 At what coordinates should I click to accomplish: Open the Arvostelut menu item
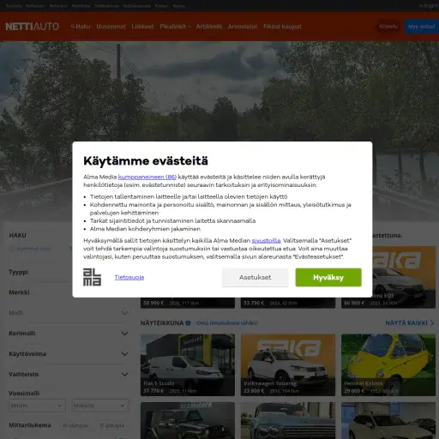(243, 27)
